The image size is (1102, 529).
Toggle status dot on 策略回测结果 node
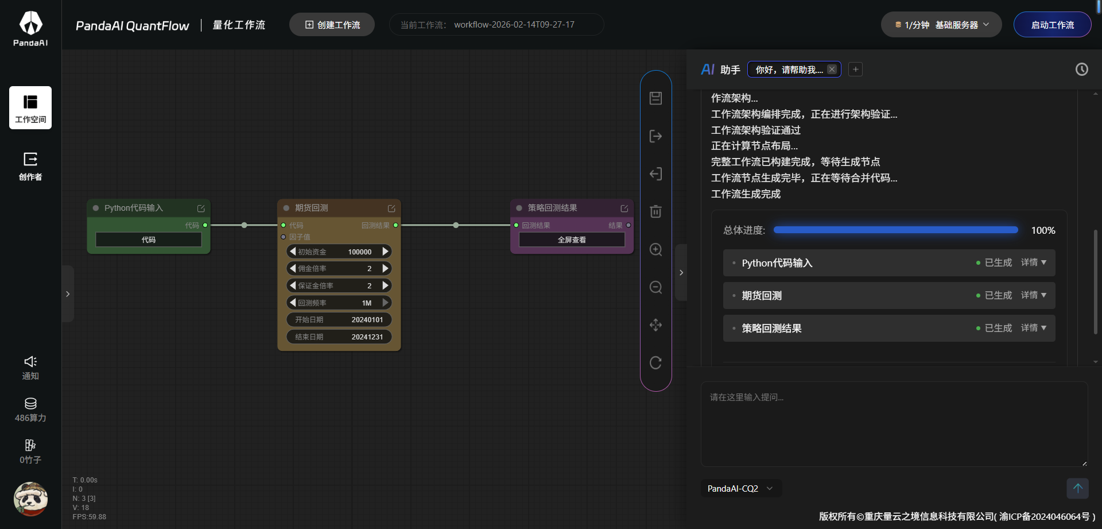[x=519, y=208]
